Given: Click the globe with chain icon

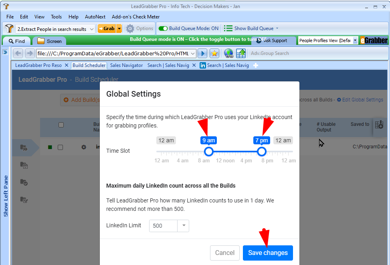Looking at the screenshot, I should (x=229, y=53).
